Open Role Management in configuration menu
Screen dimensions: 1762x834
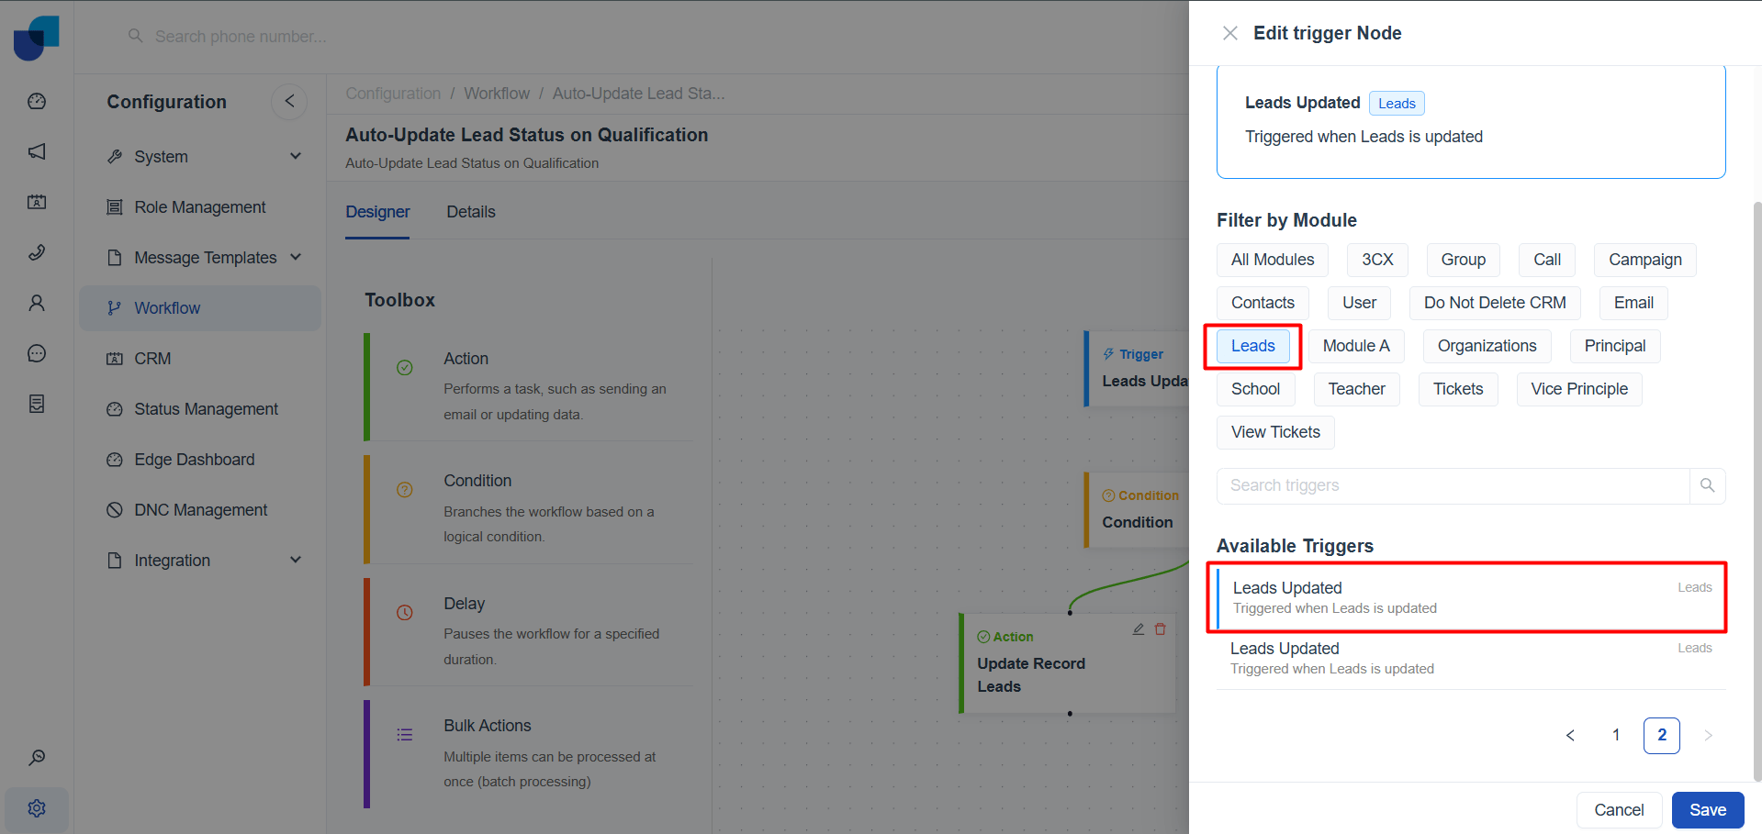pos(199,207)
